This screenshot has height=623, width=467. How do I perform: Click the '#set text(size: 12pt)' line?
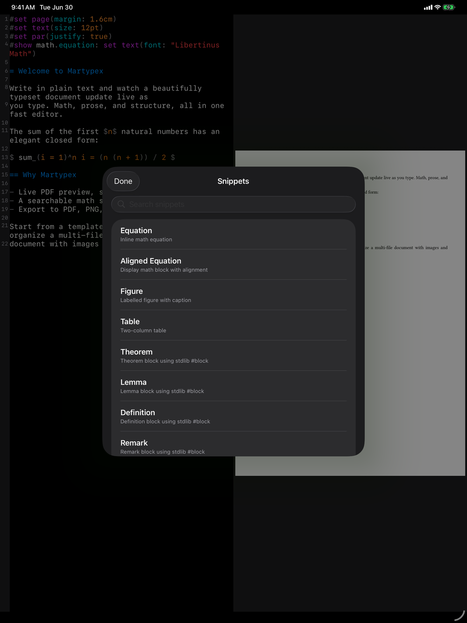pos(56,28)
